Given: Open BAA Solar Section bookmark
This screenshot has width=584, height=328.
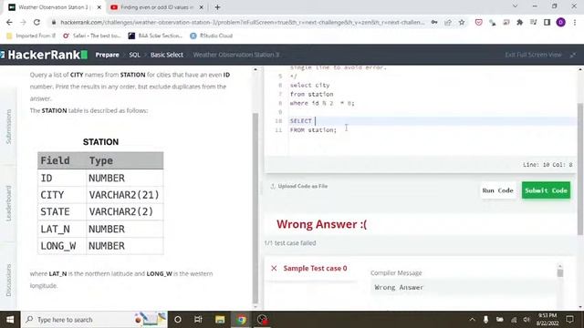Looking at the screenshot, I should point(155,36).
